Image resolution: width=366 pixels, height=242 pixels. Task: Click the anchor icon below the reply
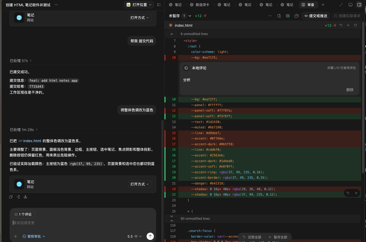25,197
